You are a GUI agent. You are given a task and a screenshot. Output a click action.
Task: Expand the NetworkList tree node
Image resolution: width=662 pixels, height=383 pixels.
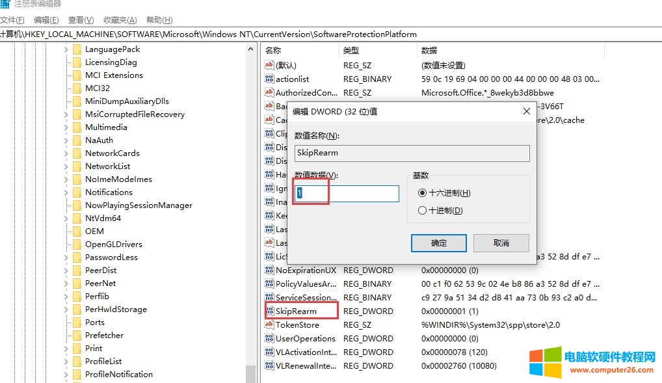pos(66,166)
